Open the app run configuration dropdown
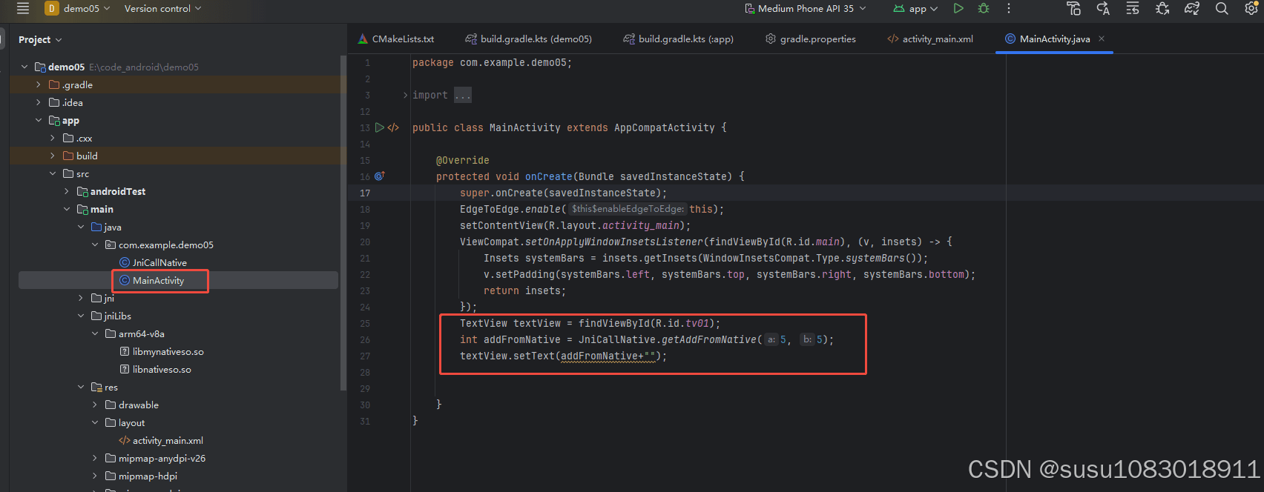This screenshot has width=1264, height=492. coord(917,9)
